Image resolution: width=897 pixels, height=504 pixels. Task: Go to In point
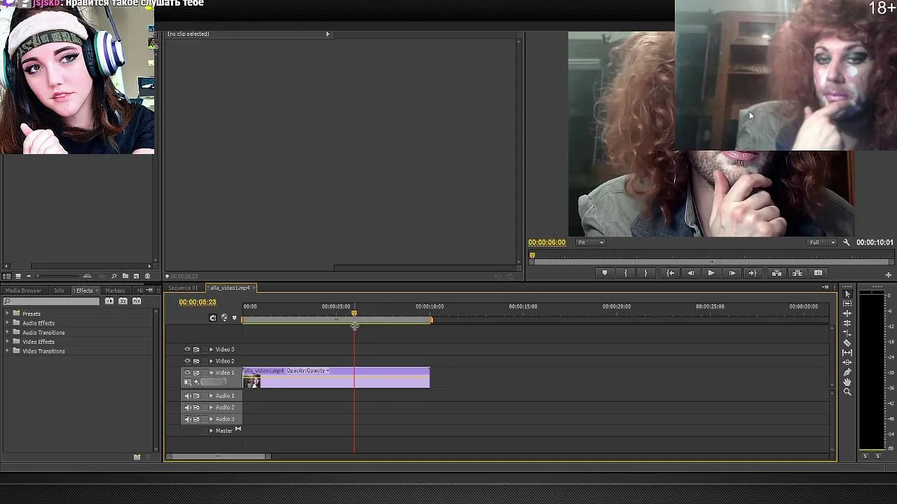pyautogui.click(x=671, y=273)
